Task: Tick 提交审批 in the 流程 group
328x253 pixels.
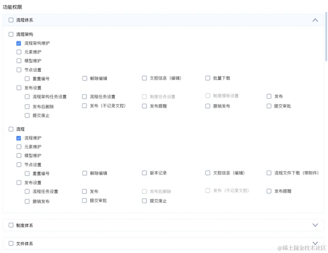Action: (84, 201)
